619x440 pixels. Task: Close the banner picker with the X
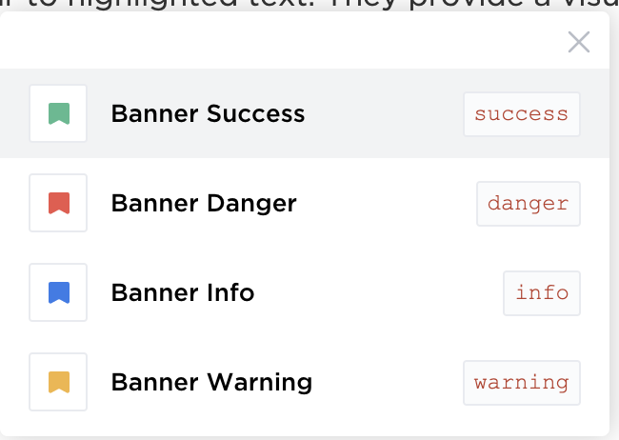579,42
